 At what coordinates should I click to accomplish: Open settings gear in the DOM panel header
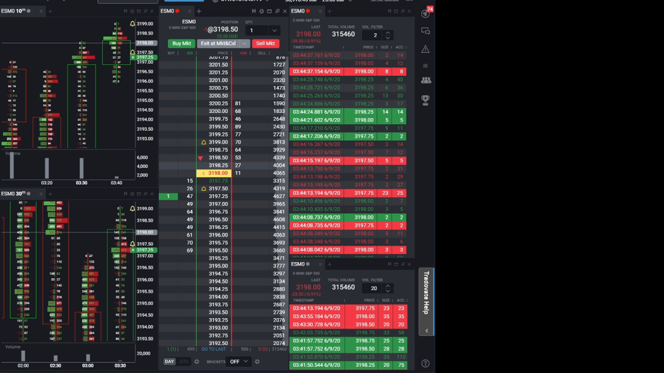[261, 11]
